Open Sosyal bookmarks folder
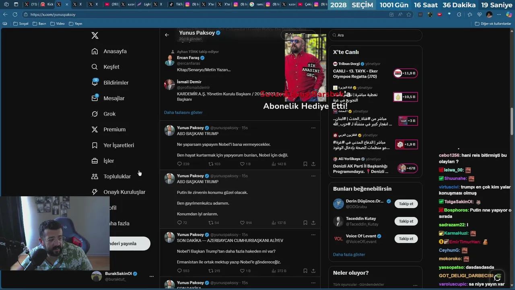 [21, 23]
